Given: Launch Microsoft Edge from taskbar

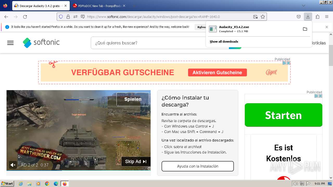Looking at the screenshot, I should [56, 184].
